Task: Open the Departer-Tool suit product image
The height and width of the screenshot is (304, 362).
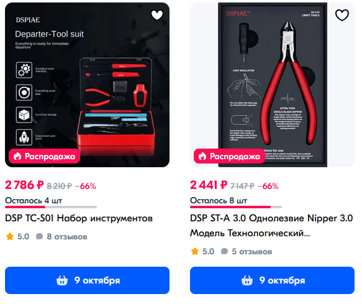Action: pyautogui.click(x=88, y=85)
